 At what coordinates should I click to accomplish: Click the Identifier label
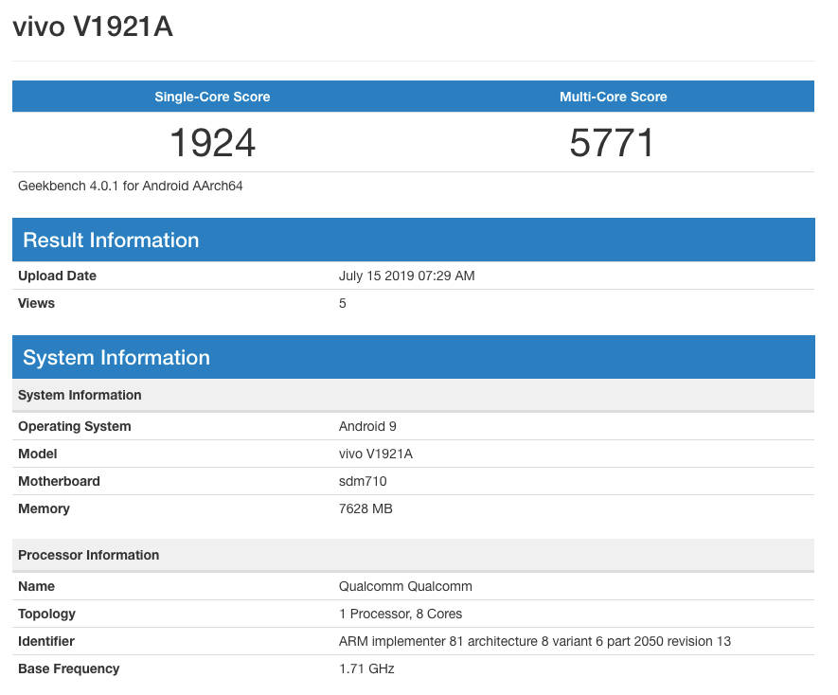point(46,642)
